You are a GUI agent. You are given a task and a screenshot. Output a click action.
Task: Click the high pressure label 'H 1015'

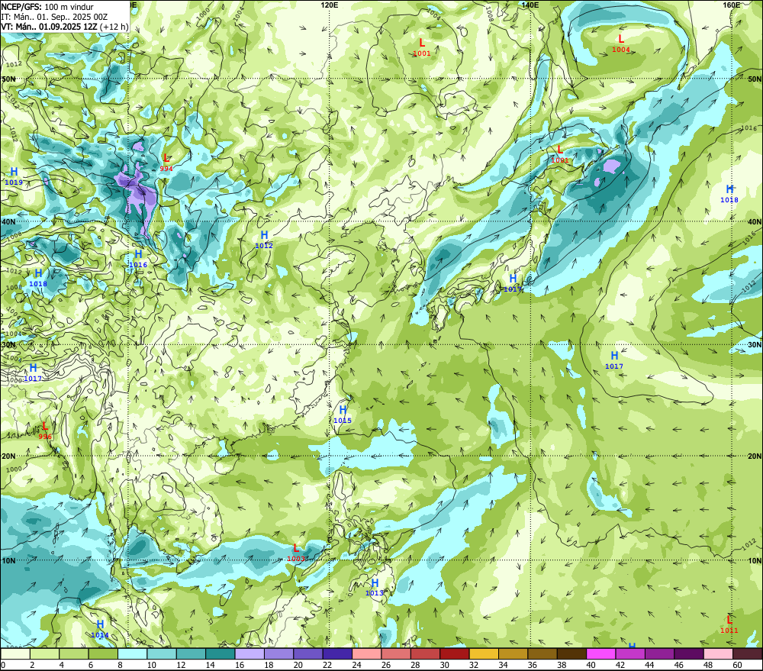[343, 415]
